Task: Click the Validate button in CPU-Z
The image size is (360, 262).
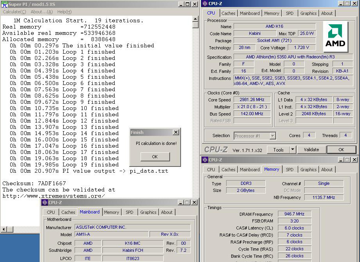Action: (311, 150)
